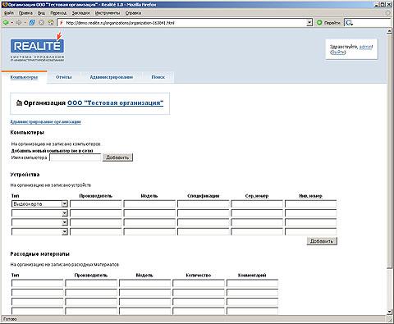The width and height of the screenshot is (394, 324).
Task: Open Администрирование организации link
Action: pos(46,121)
